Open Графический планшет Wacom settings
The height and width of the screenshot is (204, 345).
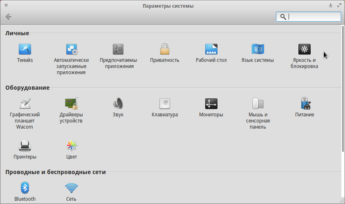tap(25, 103)
